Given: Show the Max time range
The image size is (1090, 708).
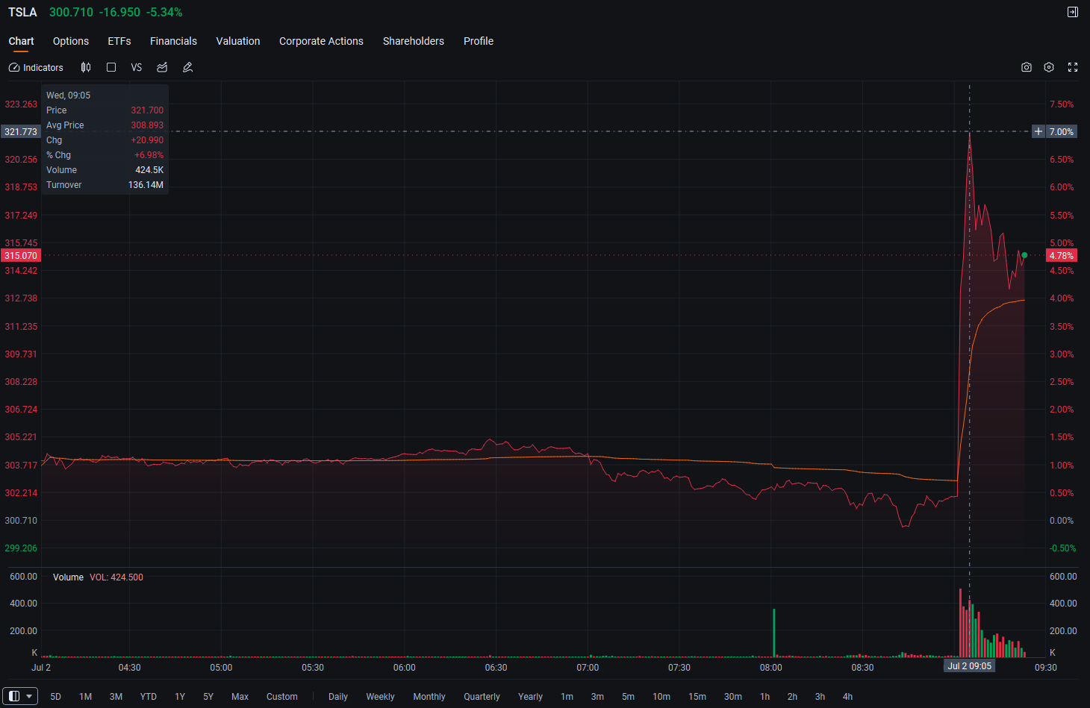Looking at the screenshot, I should tap(240, 697).
